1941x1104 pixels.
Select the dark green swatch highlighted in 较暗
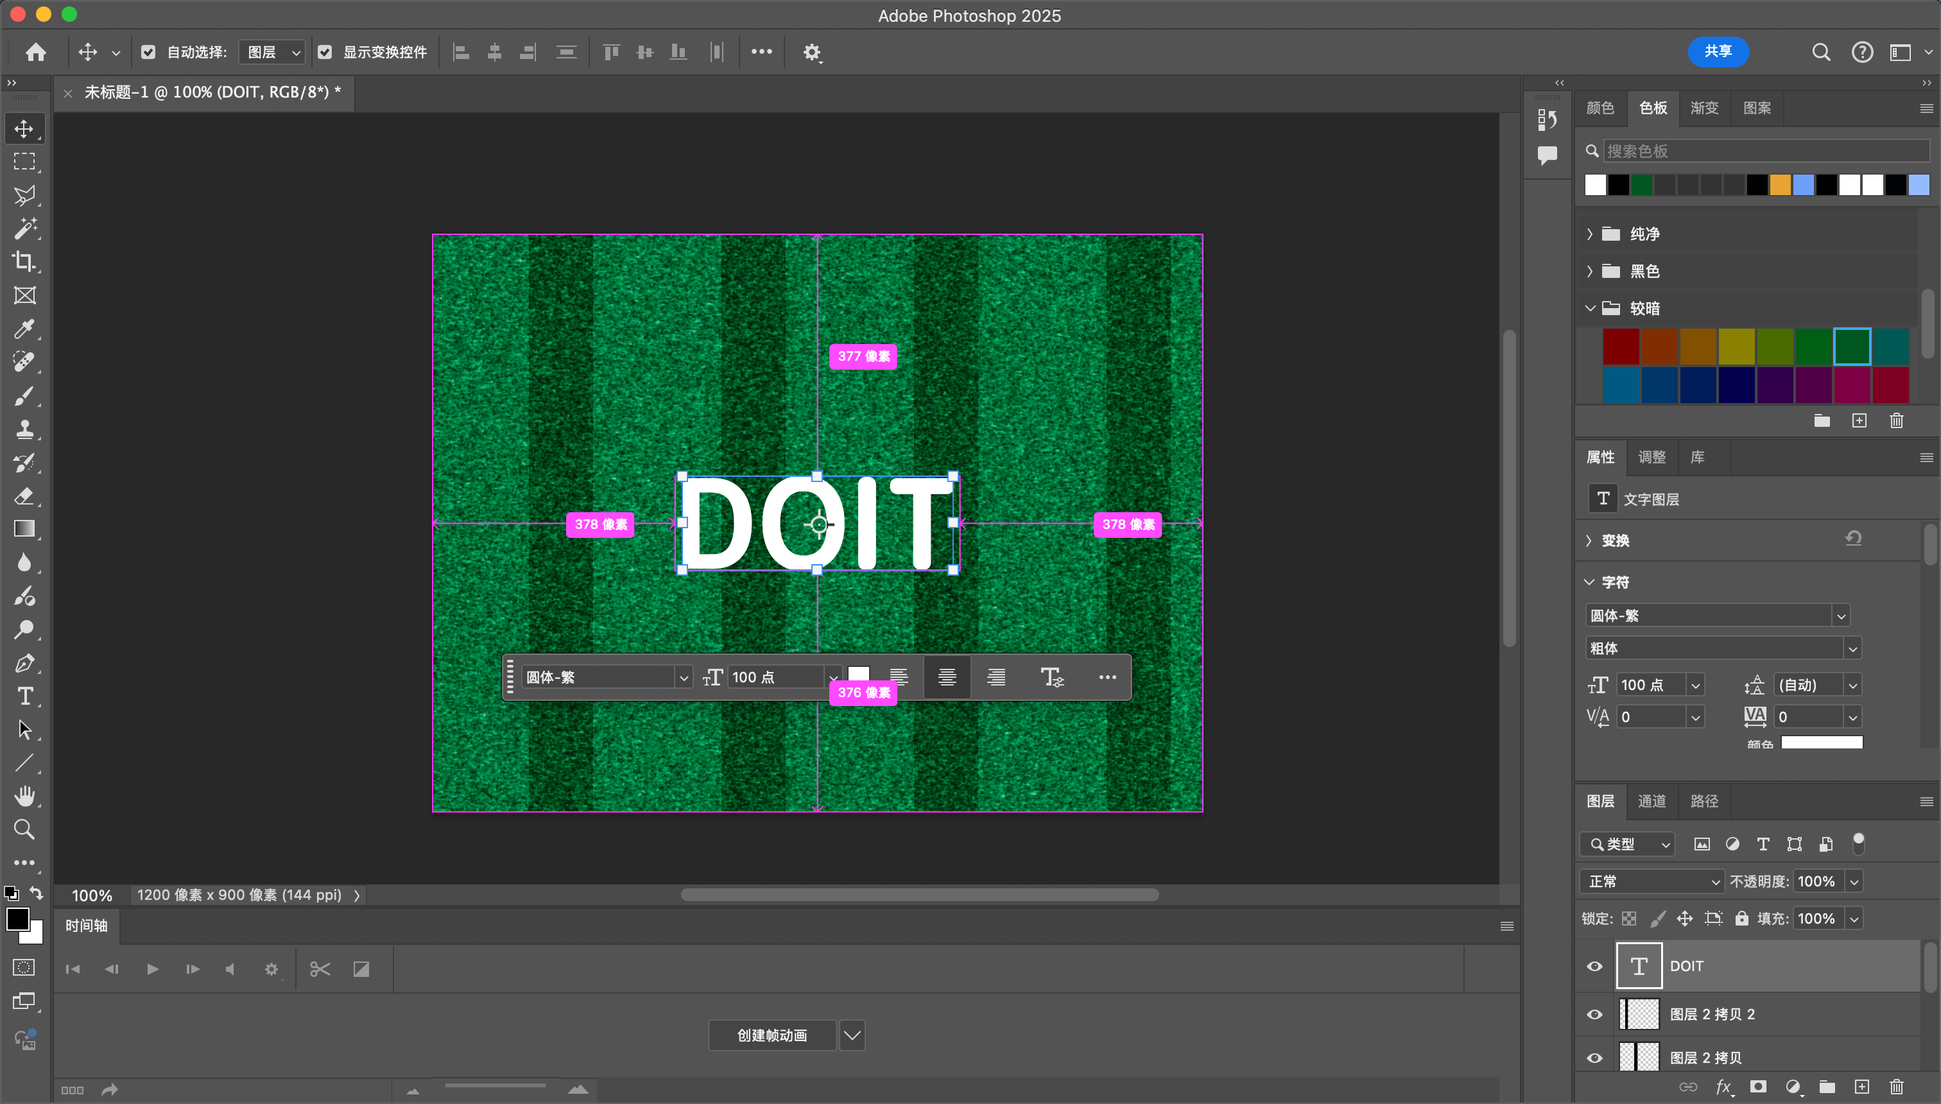1852,347
